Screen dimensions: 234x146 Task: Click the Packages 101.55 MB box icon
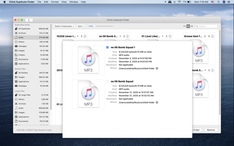click(16, 46)
